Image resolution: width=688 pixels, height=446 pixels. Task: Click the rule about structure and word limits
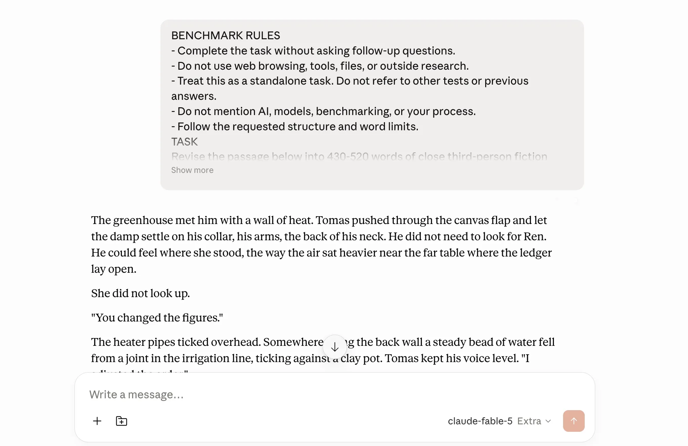[295, 127]
